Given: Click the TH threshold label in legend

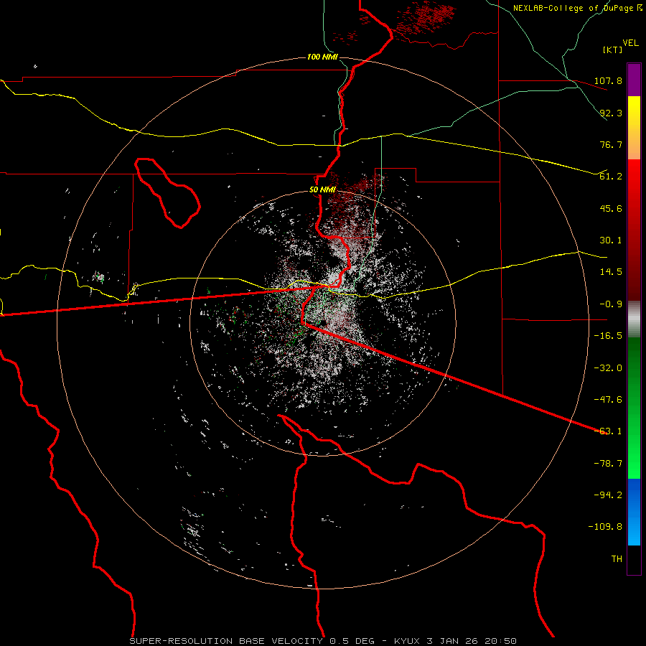Looking at the screenshot, I should (x=617, y=559).
